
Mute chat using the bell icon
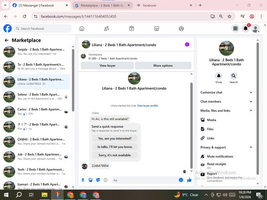pyautogui.click(x=218, y=76)
